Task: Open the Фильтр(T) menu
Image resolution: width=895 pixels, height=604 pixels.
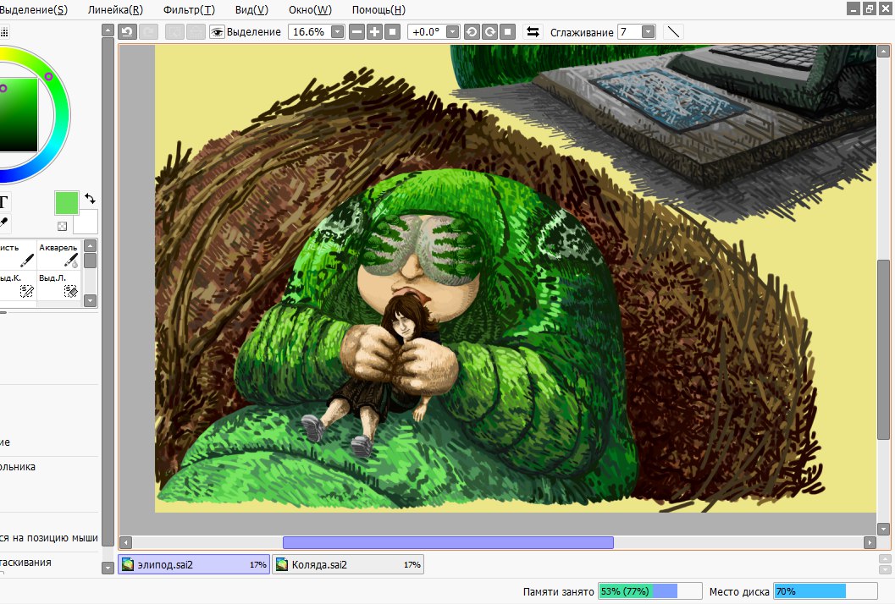Action: 189,9
